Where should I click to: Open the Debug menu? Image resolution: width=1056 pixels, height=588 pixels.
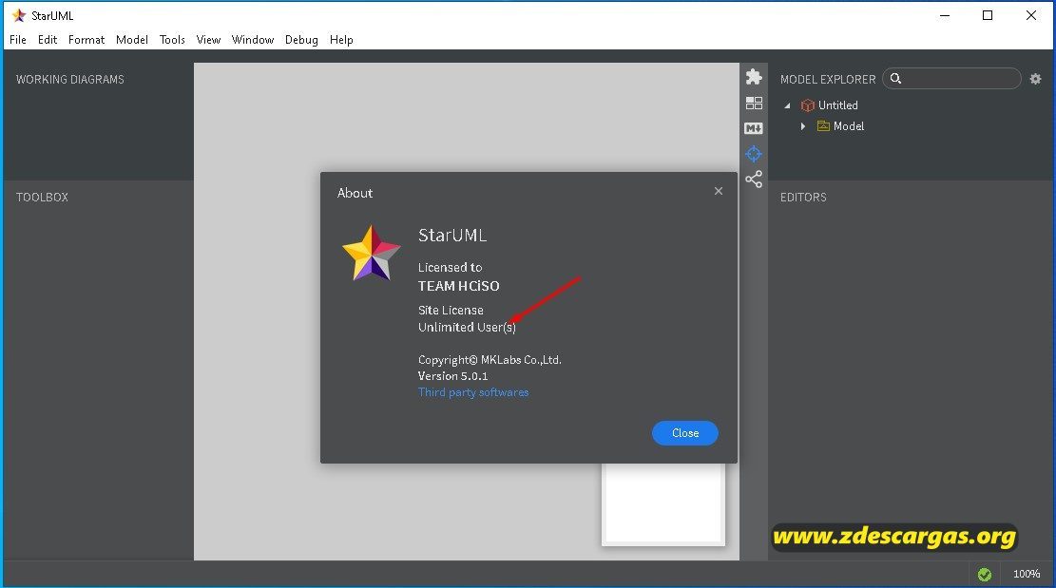(x=301, y=40)
